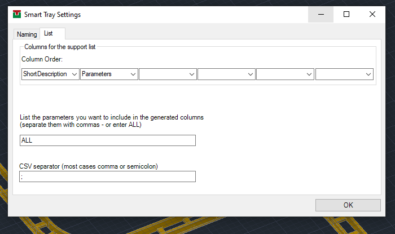The height and width of the screenshot is (234, 395).
Task: Open the ShortDescription column dropdown
Action: pyautogui.click(x=50, y=74)
